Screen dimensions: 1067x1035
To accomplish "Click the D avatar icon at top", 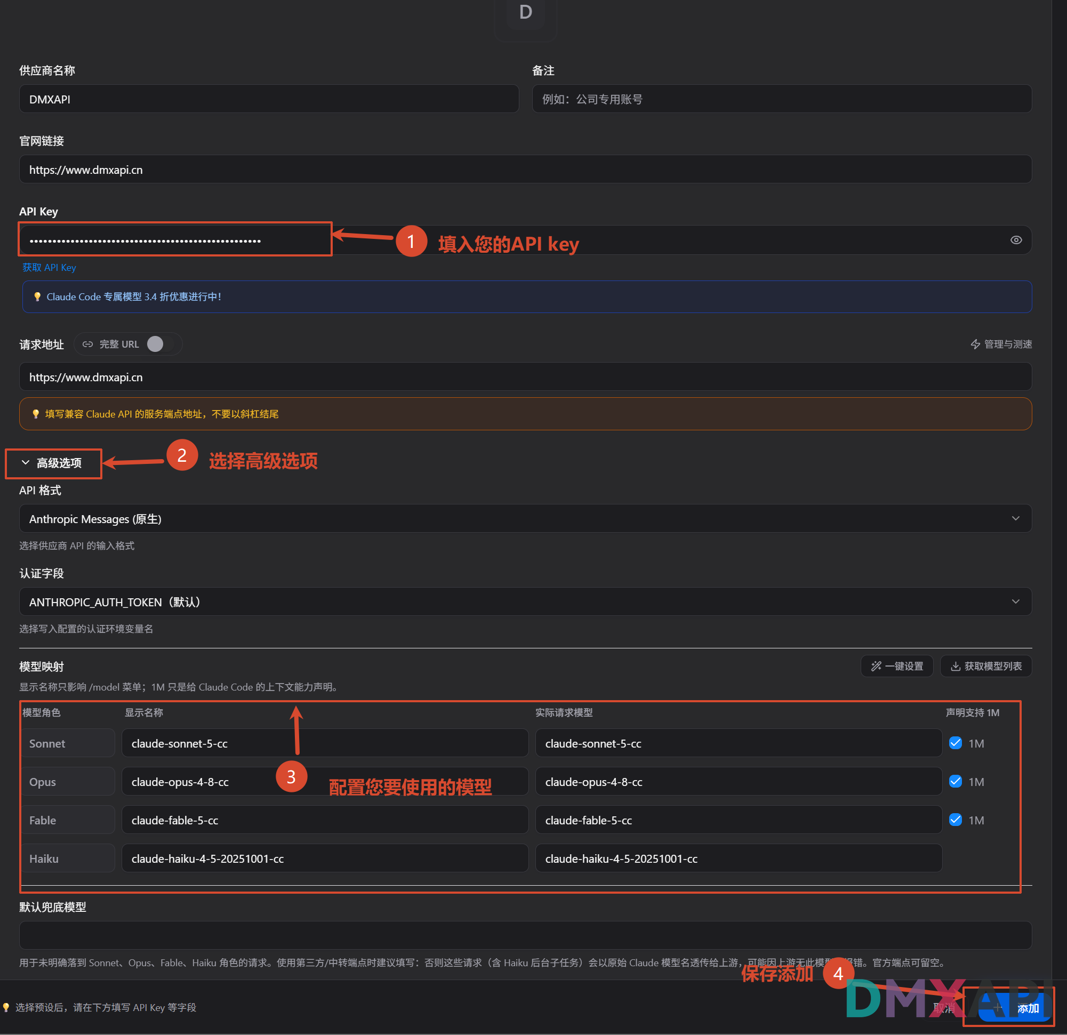I will pos(525,14).
